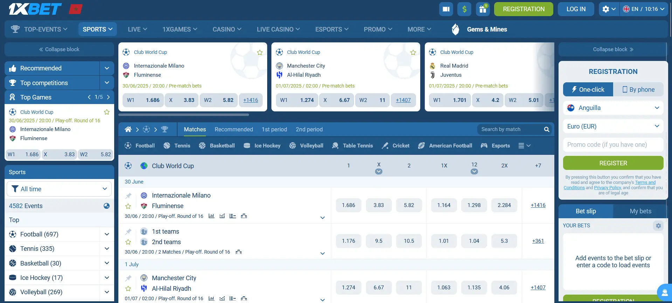Pin the Manchester City match row
The height and width of the screenshot is (303, 672).
pos(129,278)
